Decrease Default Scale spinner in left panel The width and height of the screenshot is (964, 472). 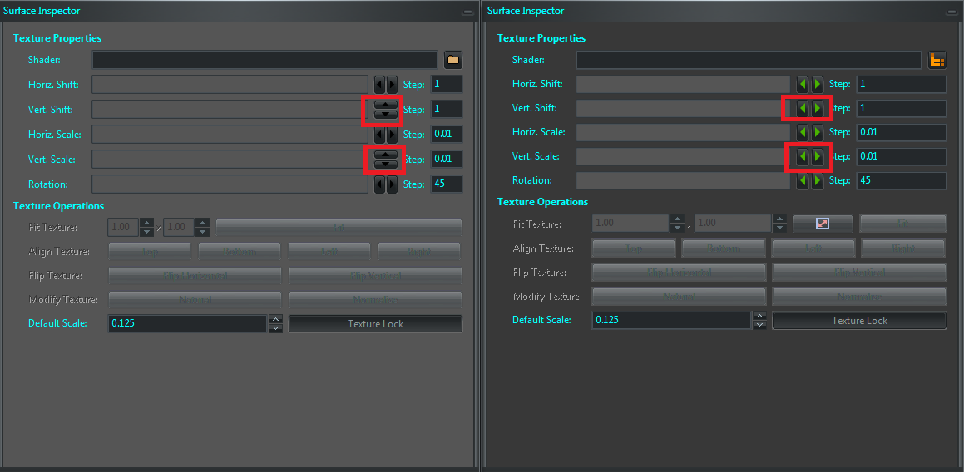(x=276, y=328)
